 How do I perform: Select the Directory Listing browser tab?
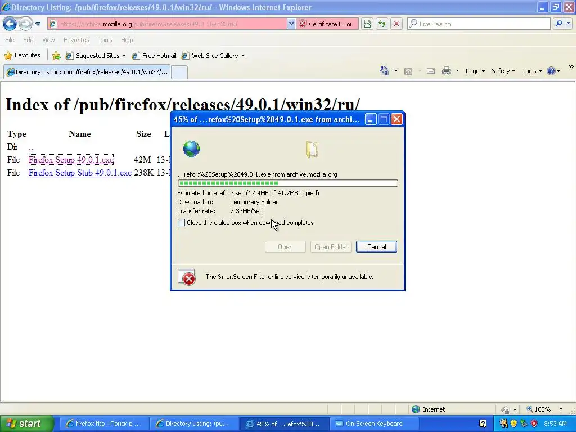point(87,72)
